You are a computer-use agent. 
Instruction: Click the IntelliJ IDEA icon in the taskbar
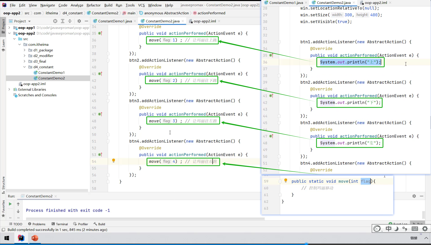[x=21, y=238]
